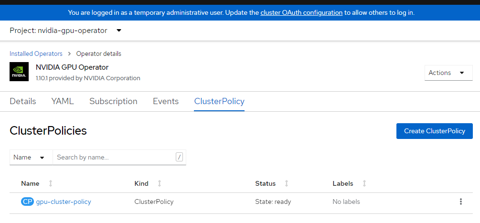Open the cluster OAuth configuration link
This screenshot has height=223, width=480.
(301, 12)
